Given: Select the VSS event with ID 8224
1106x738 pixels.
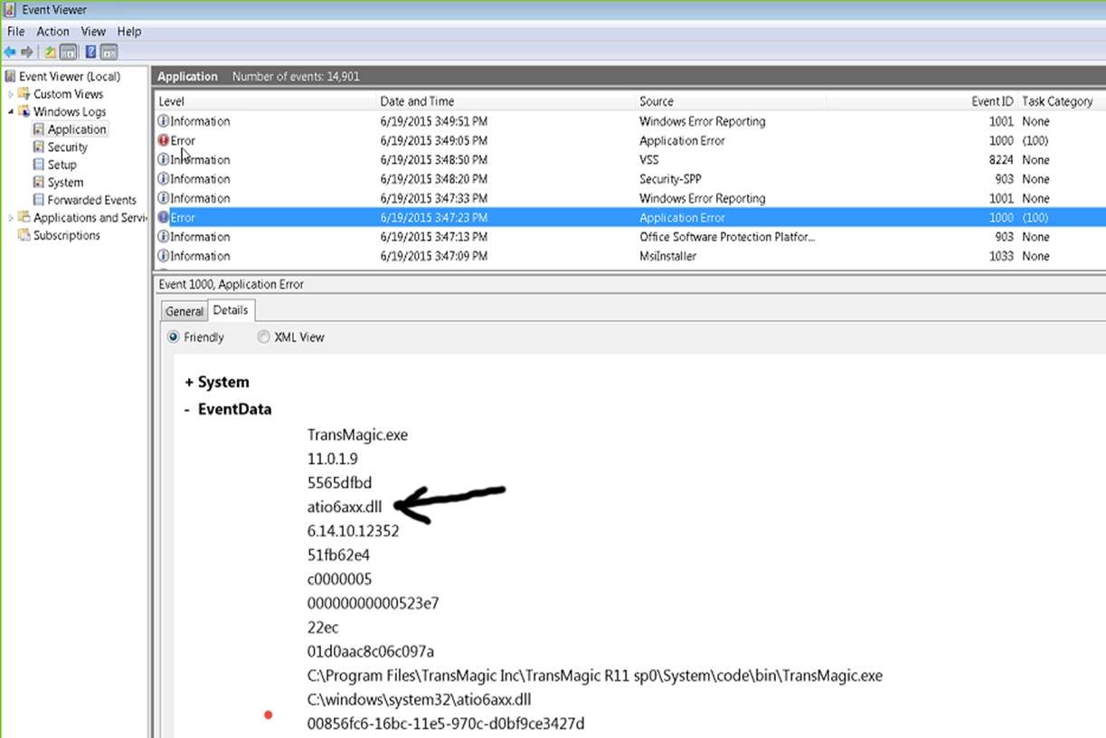Looking at the screenshot, I should tap(630, 160).
